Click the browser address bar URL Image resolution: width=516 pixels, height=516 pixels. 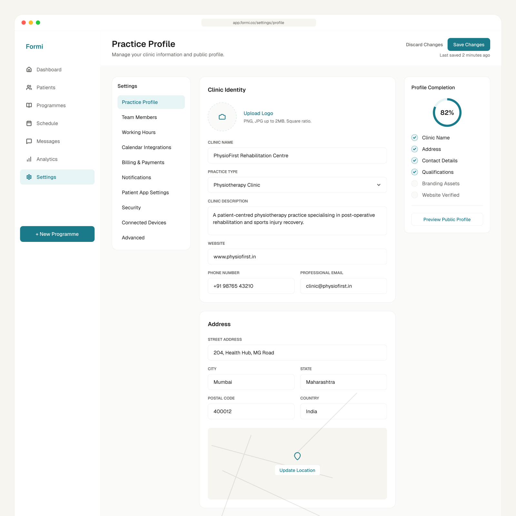(259, 23)
